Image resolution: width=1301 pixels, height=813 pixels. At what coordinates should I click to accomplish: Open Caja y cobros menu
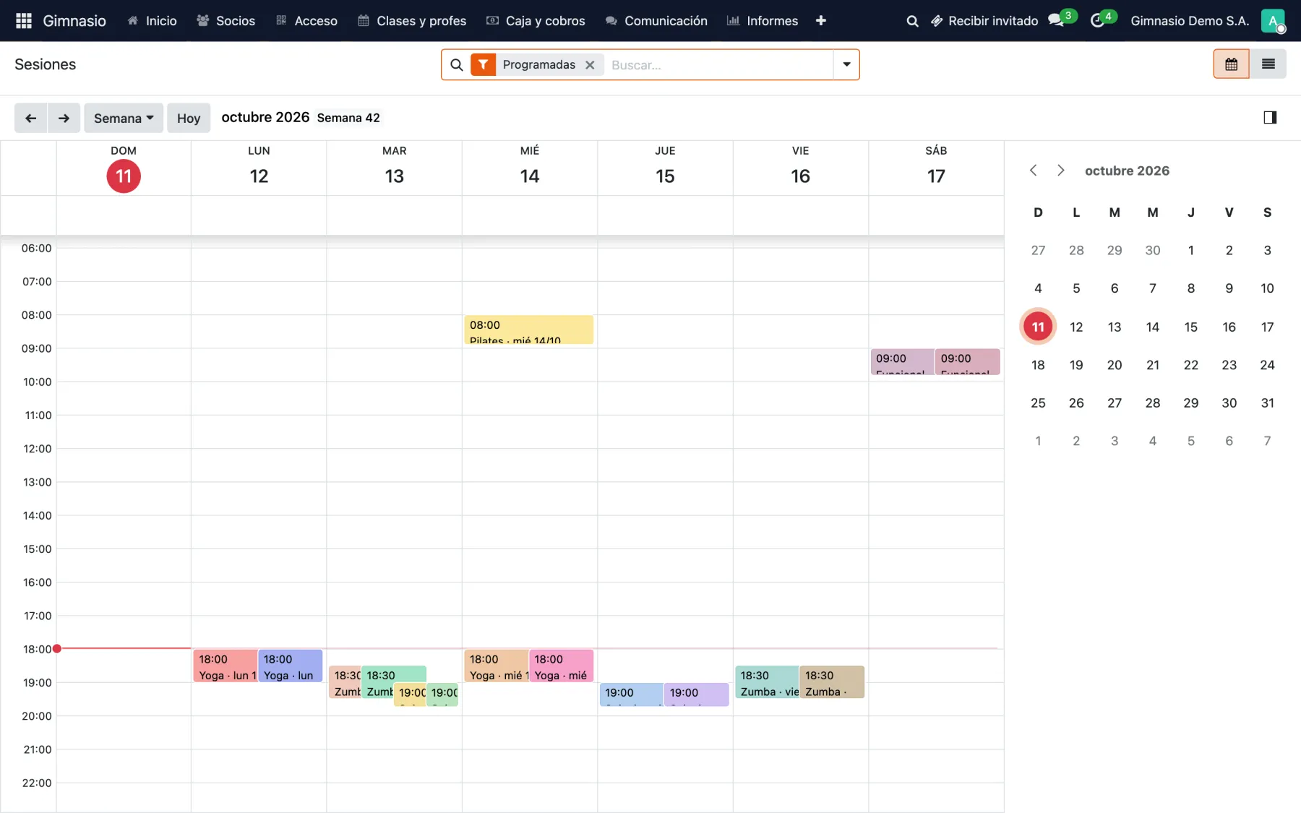tap(536, 21)
